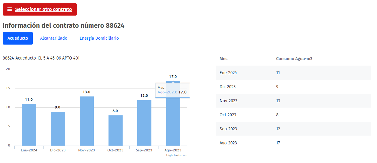The image size is (377, 163).
Task: Open the Energia Domiciliario tab
Action: coord(99,38)
